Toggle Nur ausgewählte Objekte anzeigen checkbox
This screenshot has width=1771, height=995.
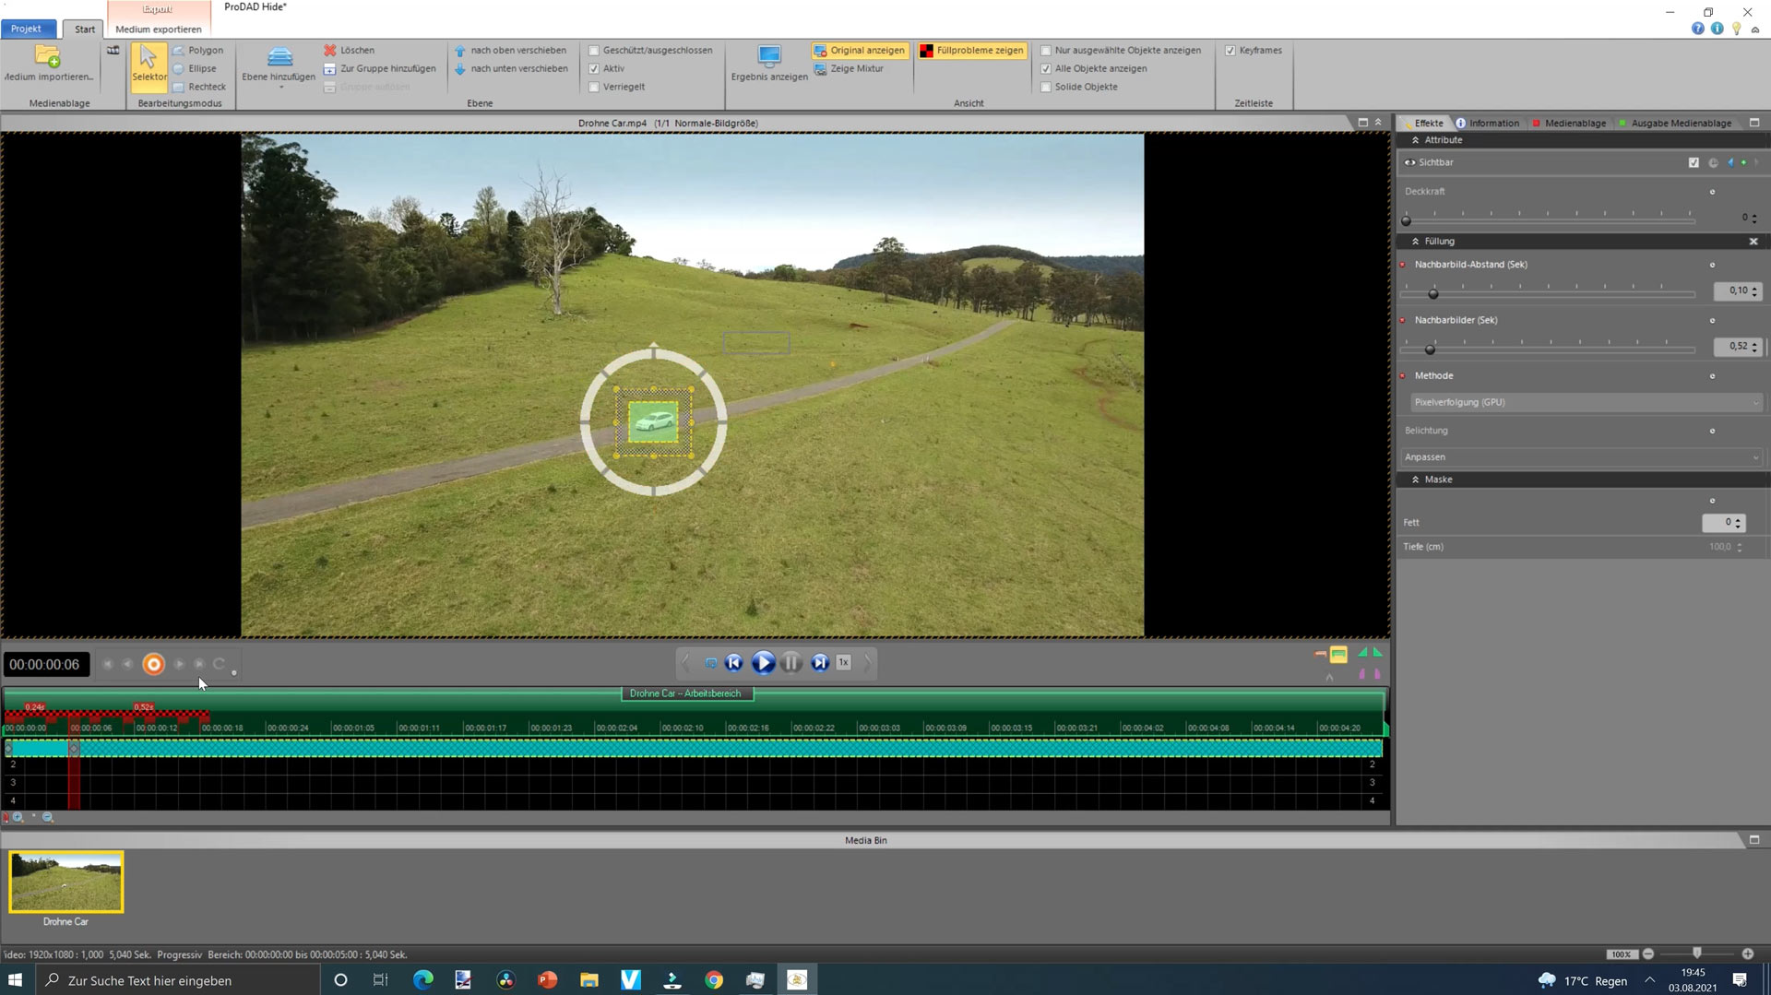pos(1046,51)
